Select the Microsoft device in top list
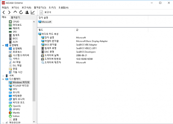Image resolution: width=173 pixels, height=124 pixels. tap(45, 22)
